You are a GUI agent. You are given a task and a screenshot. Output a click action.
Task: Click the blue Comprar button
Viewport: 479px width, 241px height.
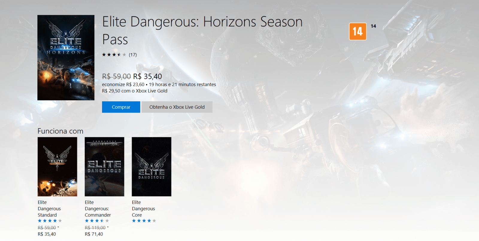pyautogui.click(x=121, y=107)
